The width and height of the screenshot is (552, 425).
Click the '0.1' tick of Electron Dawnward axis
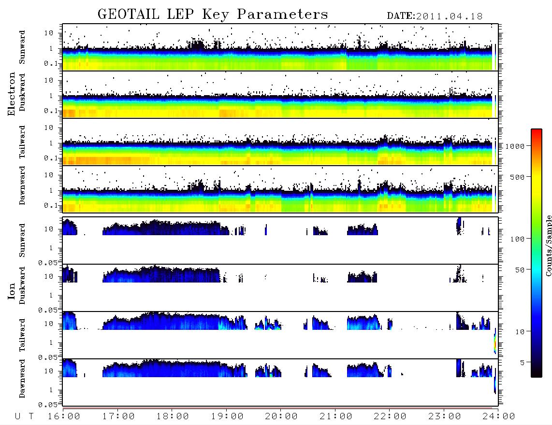(x=51, y=205)
